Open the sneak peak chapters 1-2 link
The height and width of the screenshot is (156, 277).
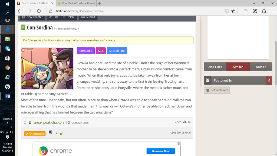52,122
